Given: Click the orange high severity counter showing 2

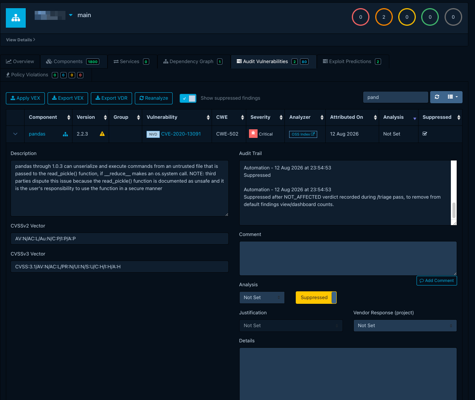Looking at the screenshot, I should tap(384, 17).
